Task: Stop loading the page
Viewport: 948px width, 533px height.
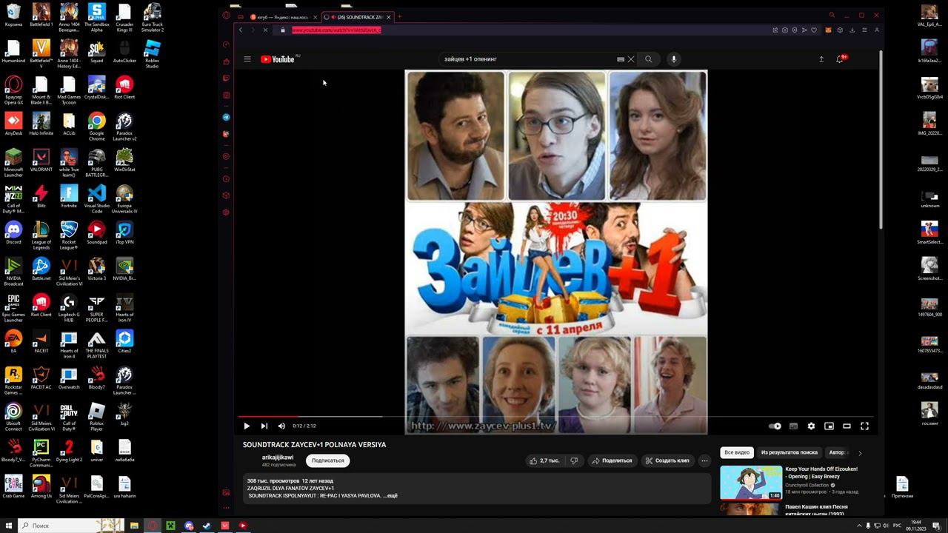Action: click(265, 30)
